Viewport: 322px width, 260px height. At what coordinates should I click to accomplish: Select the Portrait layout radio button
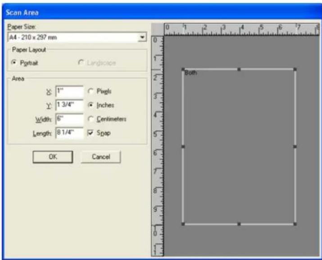pos(14,63)
